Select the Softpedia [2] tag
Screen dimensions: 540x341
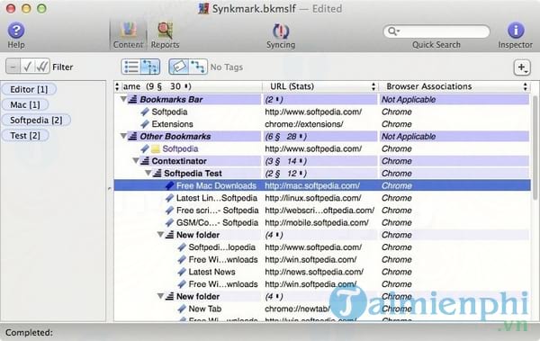[36, 121]
